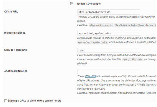Click the Off-site URL field label

click(11, 11)
